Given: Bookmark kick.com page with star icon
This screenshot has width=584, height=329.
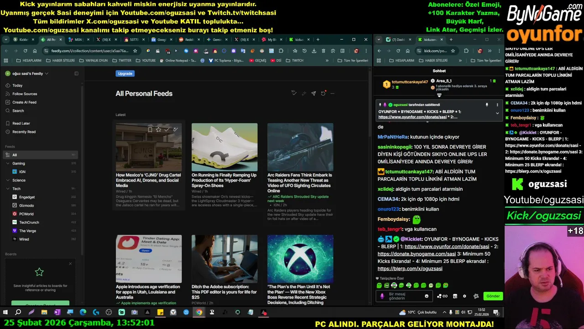Looking at the screenshot, I should 453,51.
